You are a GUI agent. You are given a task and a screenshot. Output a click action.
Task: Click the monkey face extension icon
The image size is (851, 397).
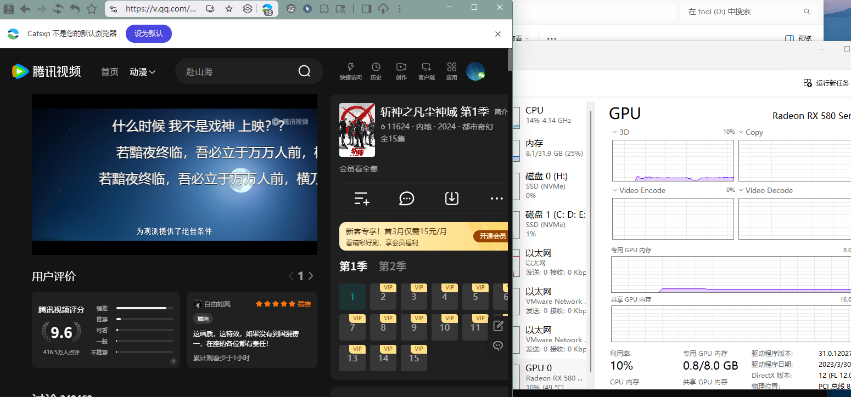click(291, 9)
